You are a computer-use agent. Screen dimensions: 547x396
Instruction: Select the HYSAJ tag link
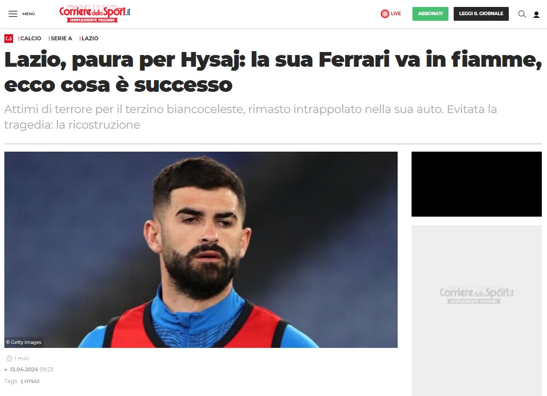click(32, 381)
